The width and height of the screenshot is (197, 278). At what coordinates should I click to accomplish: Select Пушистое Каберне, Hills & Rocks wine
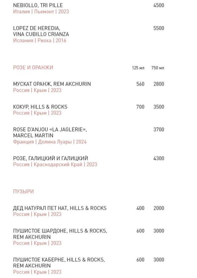point(59,263)
